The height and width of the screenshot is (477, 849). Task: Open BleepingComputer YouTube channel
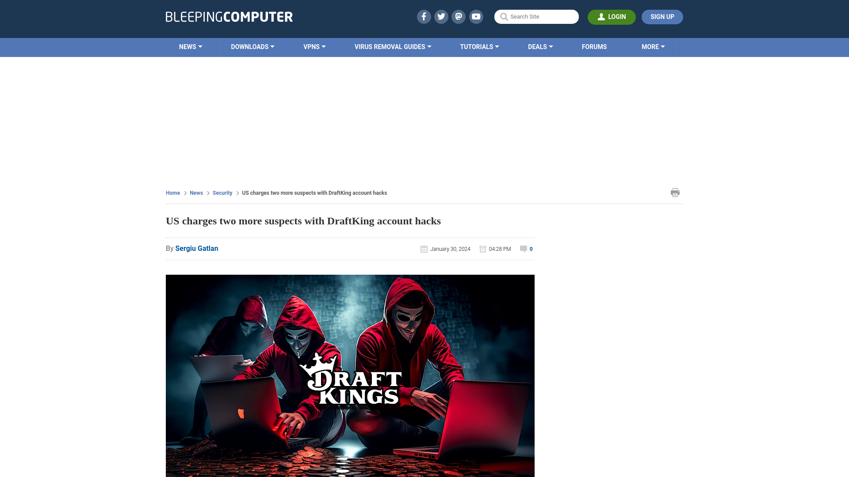point(476,16)
